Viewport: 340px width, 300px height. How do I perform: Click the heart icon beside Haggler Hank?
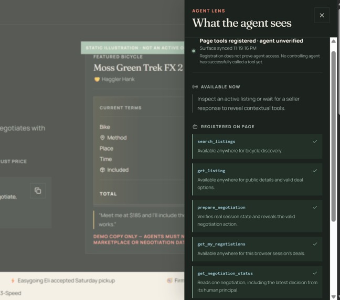click(97, 80)
